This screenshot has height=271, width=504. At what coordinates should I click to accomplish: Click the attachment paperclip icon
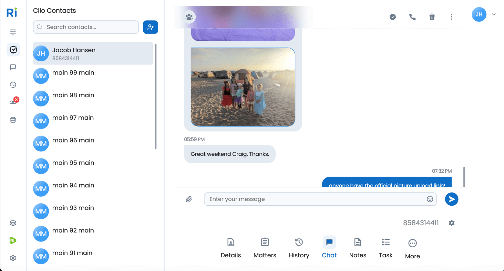click(x=189, y=199)
